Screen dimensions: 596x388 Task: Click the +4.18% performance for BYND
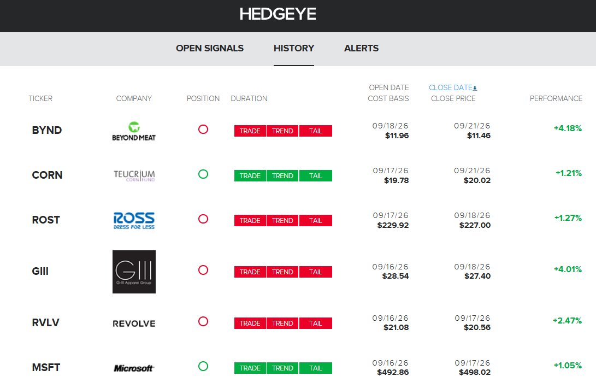568,128
